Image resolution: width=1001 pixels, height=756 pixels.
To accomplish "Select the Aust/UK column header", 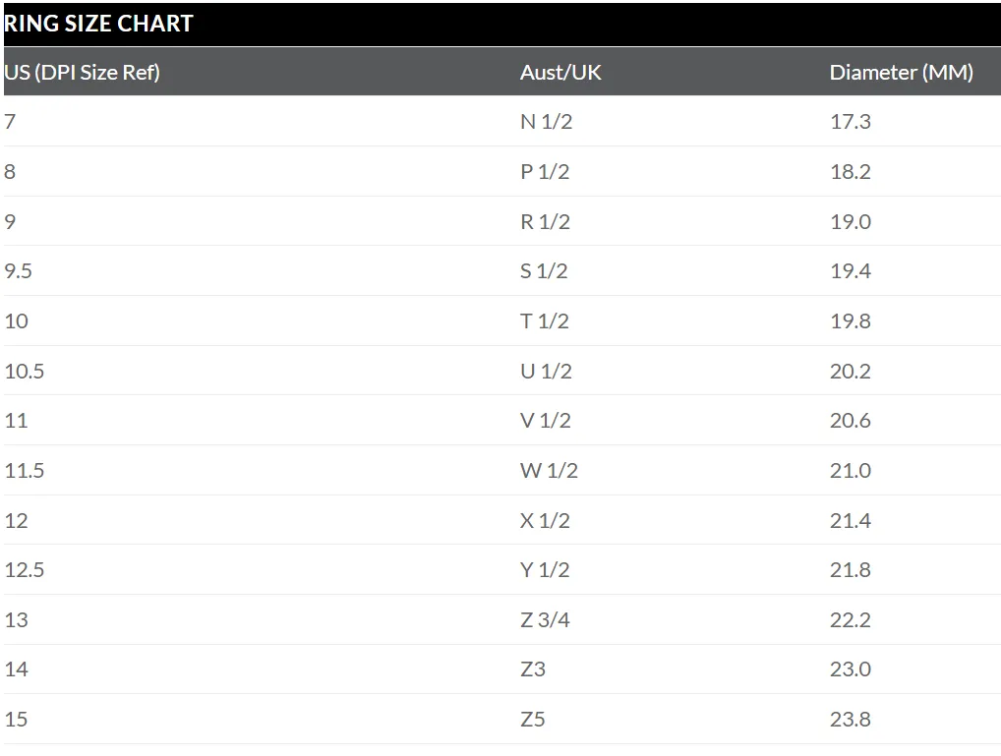I will (x=560, y=72).
